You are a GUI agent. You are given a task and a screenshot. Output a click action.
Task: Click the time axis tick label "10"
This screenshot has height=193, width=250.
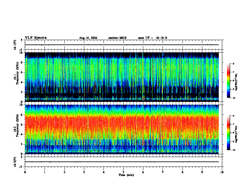[222, 172]
